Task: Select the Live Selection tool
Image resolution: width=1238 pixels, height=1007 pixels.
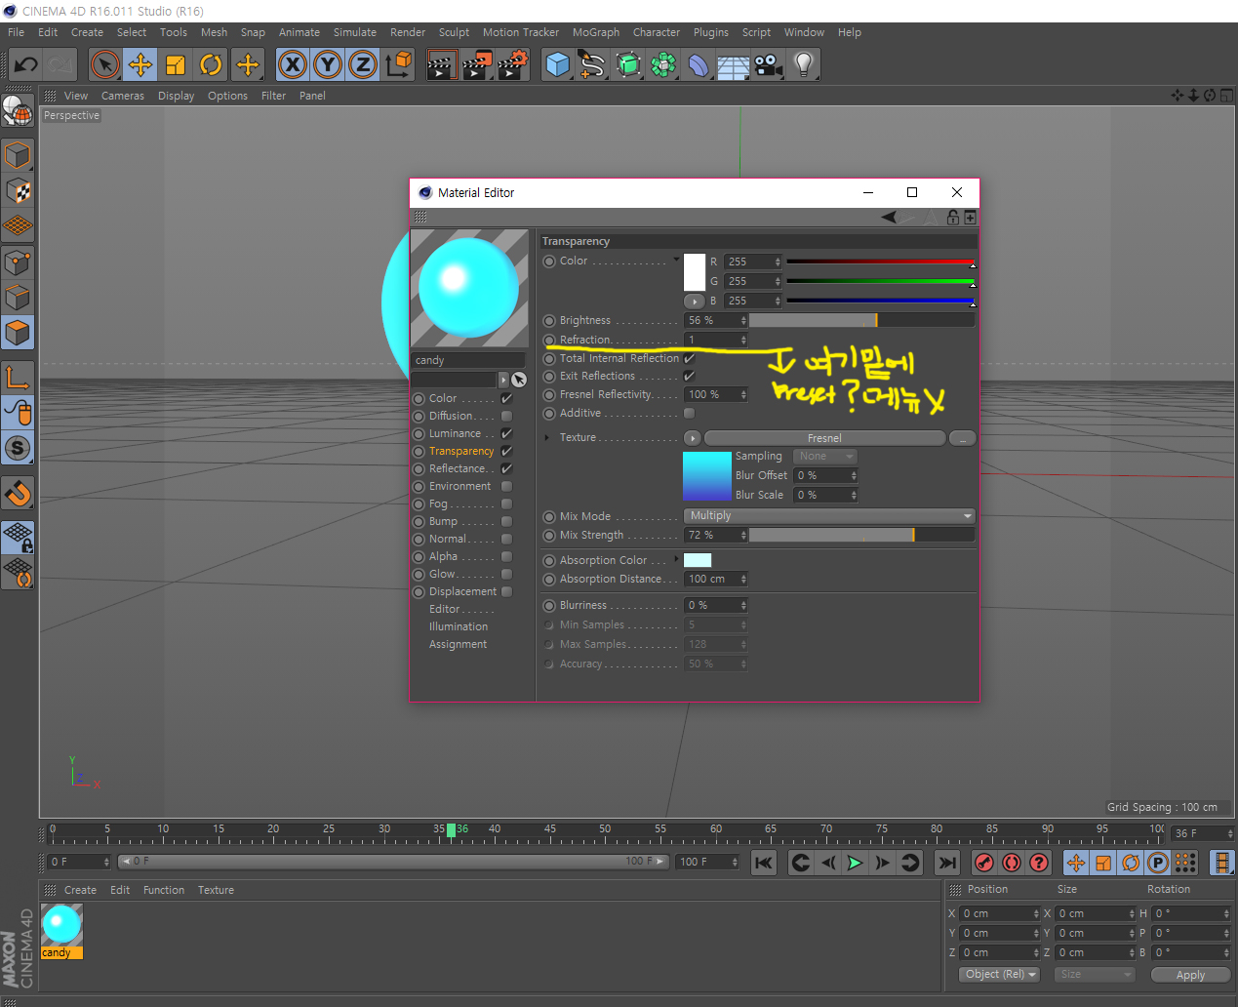Action: tap(104, 65)
